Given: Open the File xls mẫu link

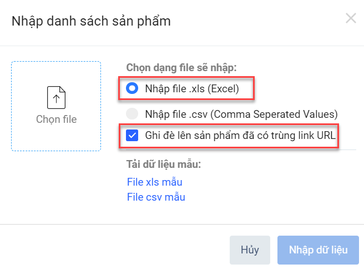Looking at the screenshot, I should coord(154,182).
